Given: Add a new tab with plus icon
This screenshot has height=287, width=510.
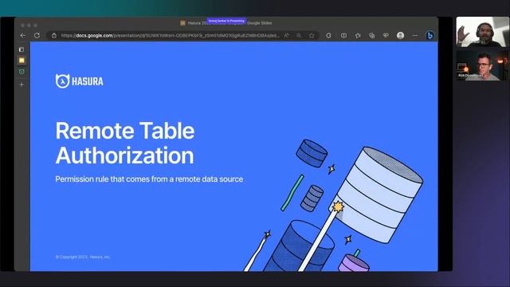Looking at the screenshot, I should coord(22,85).
